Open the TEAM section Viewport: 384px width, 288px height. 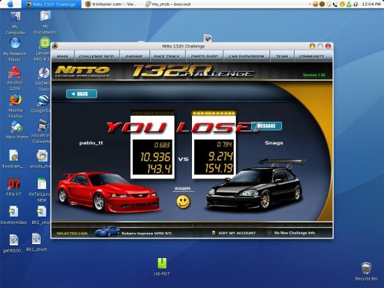point(282,56)
